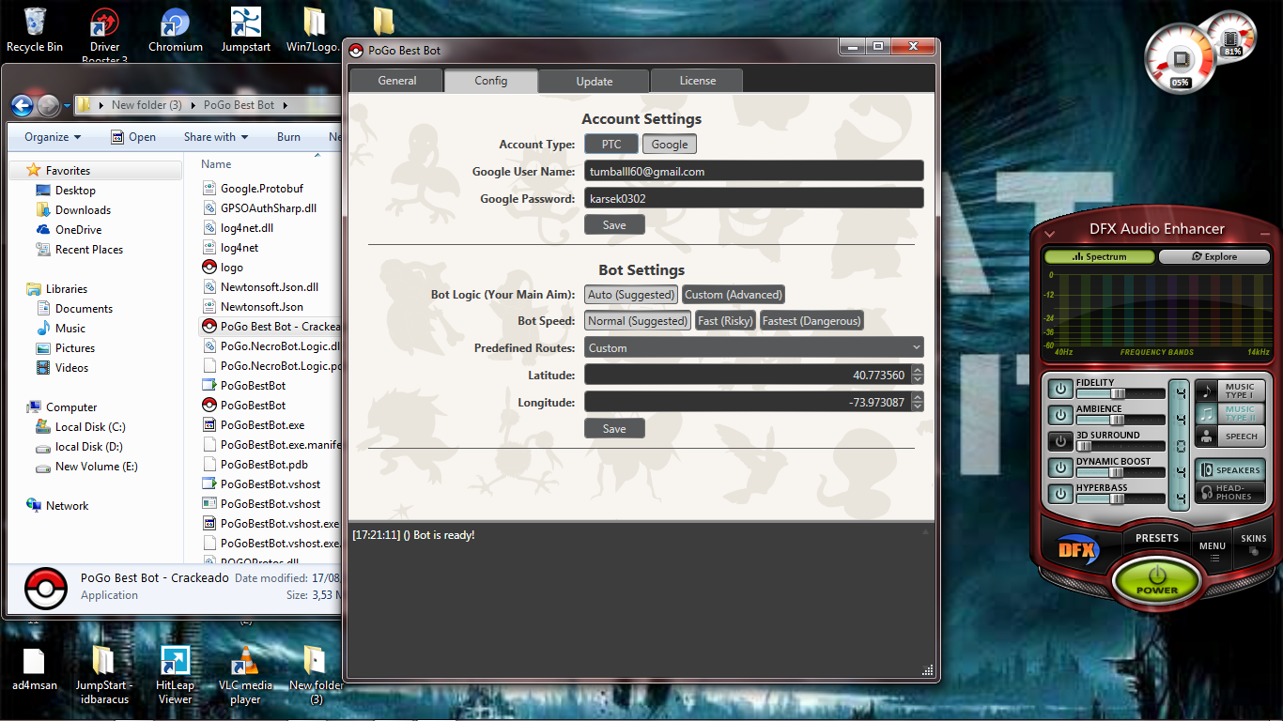Open the Share with dropdown in Explorer
The height and width of the screenshot is (721, 1283).
tap(216, 137)
